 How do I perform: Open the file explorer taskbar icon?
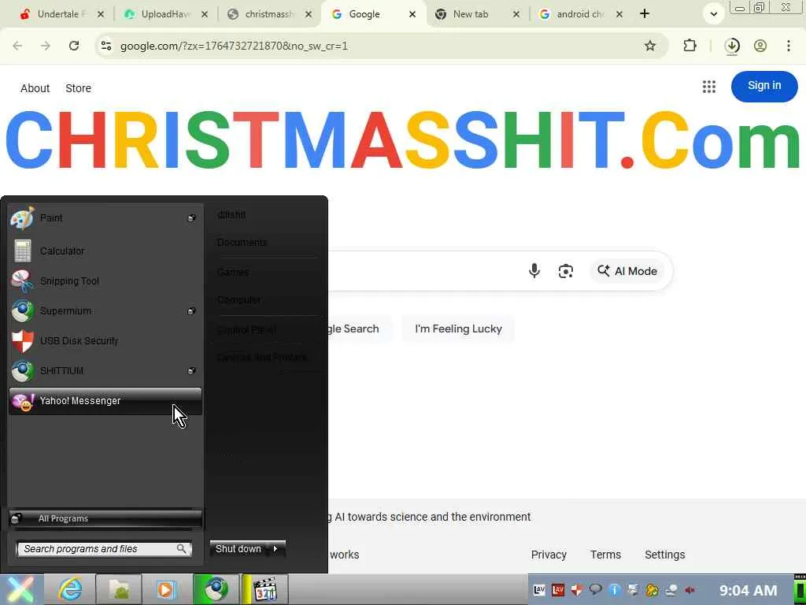pos(119,589)
